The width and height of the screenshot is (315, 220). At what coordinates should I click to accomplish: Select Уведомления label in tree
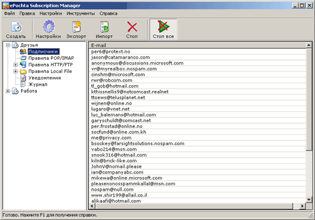pos(44,77)
